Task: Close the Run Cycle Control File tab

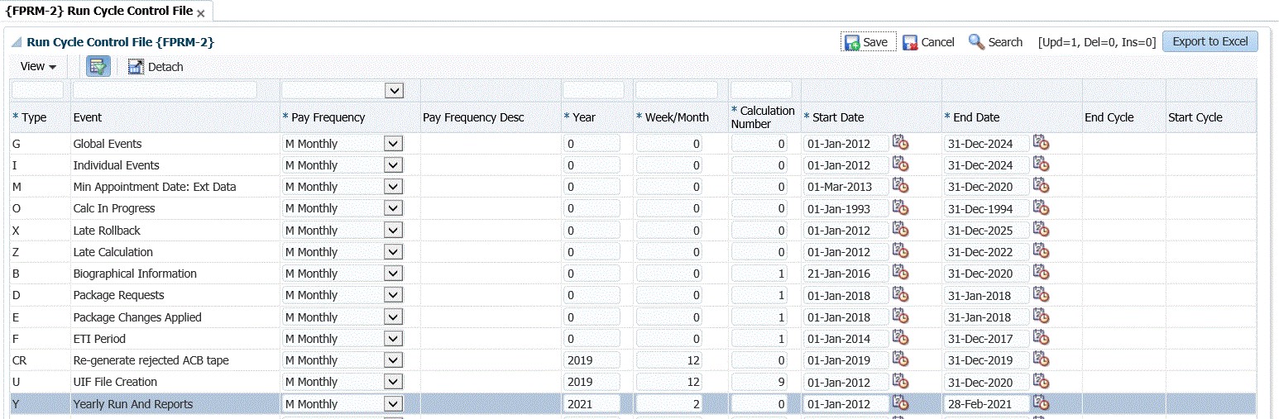Action: pyautogui.click(x=201, y=13)
